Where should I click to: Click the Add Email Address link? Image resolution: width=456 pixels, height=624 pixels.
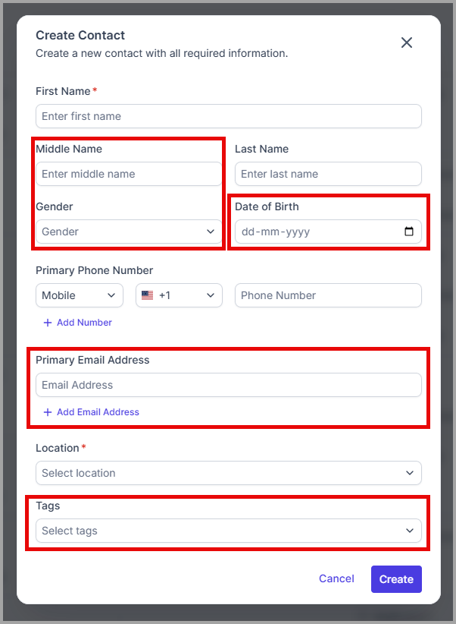pyautogui.click(x=98, y=412)
